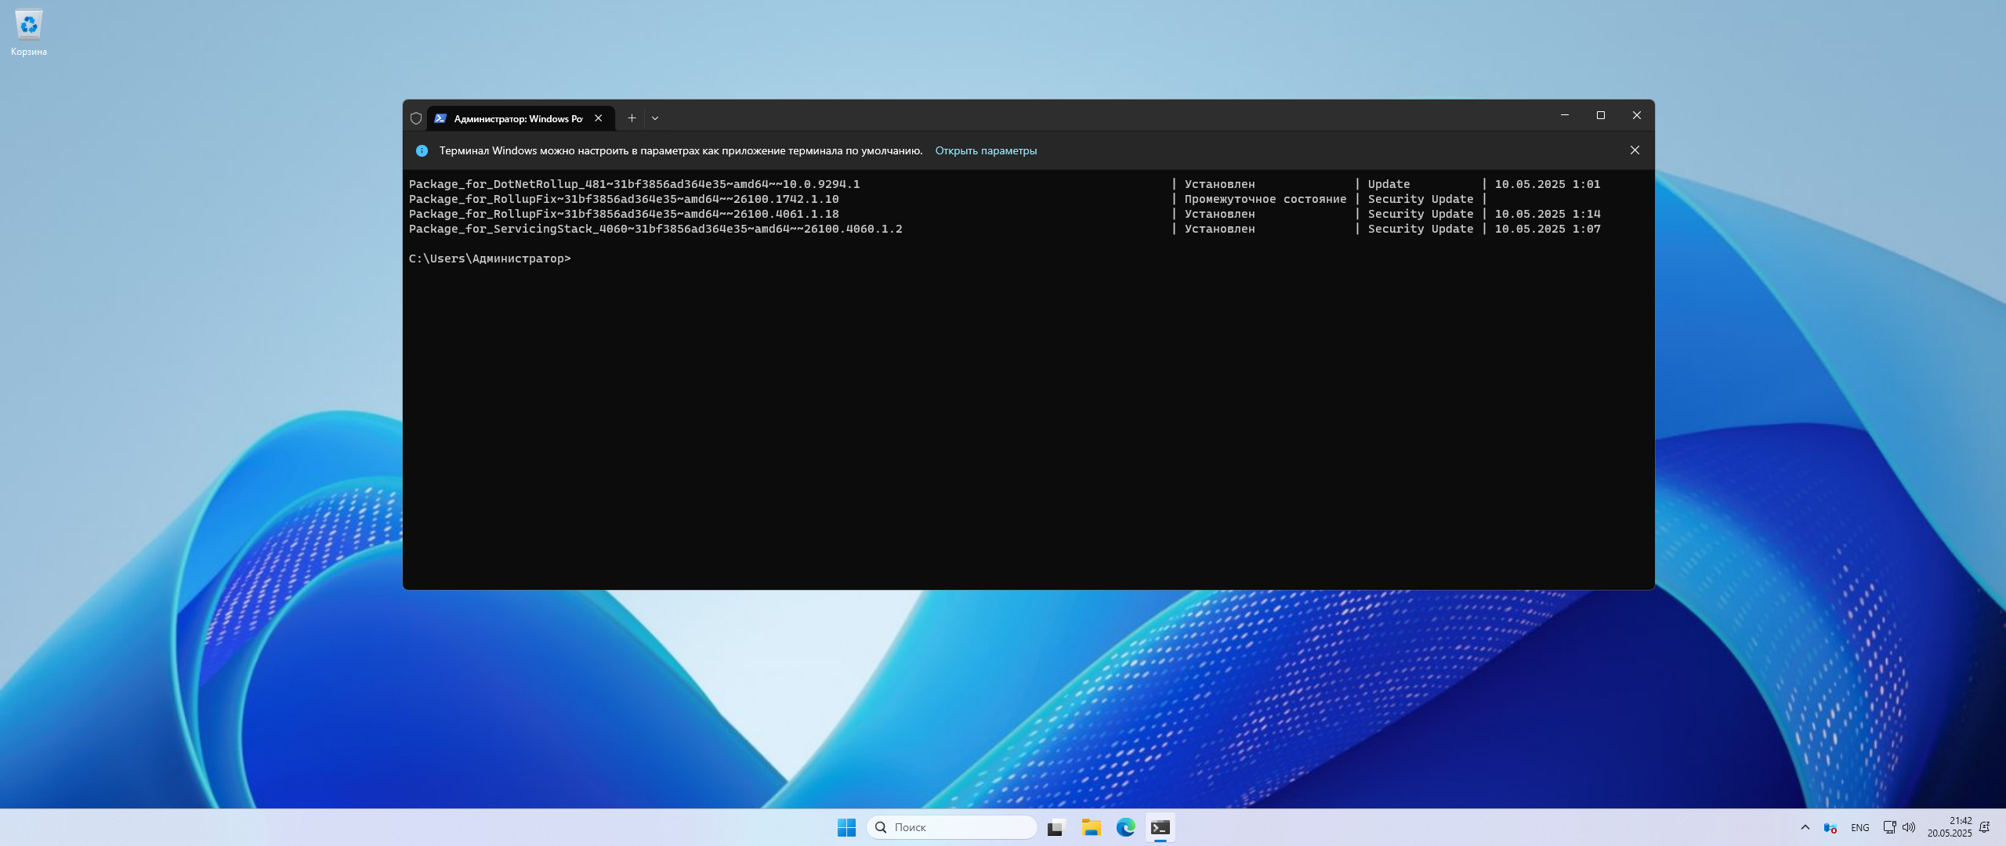Open settings via the Открыть параметры link
The height and width of the screenshot is (846, 2006).
click(986, 150)
